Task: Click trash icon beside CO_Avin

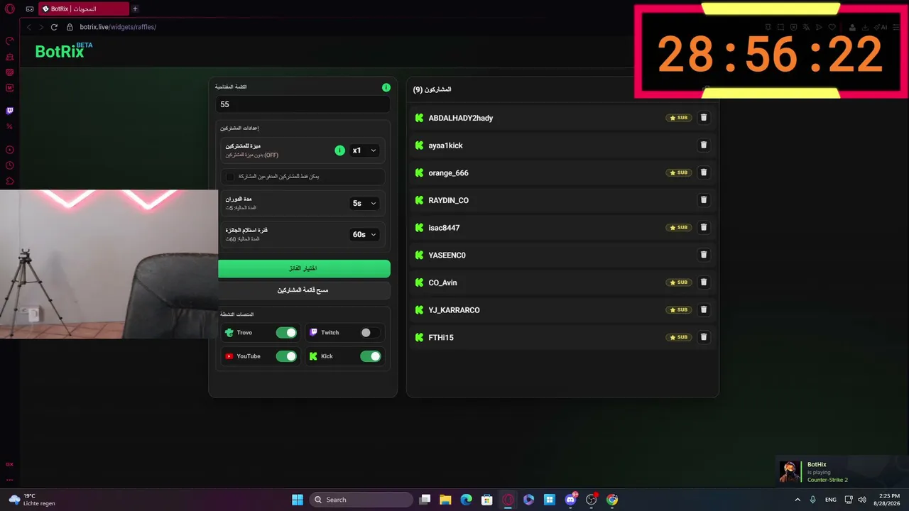Action: [x=704, y=282]
